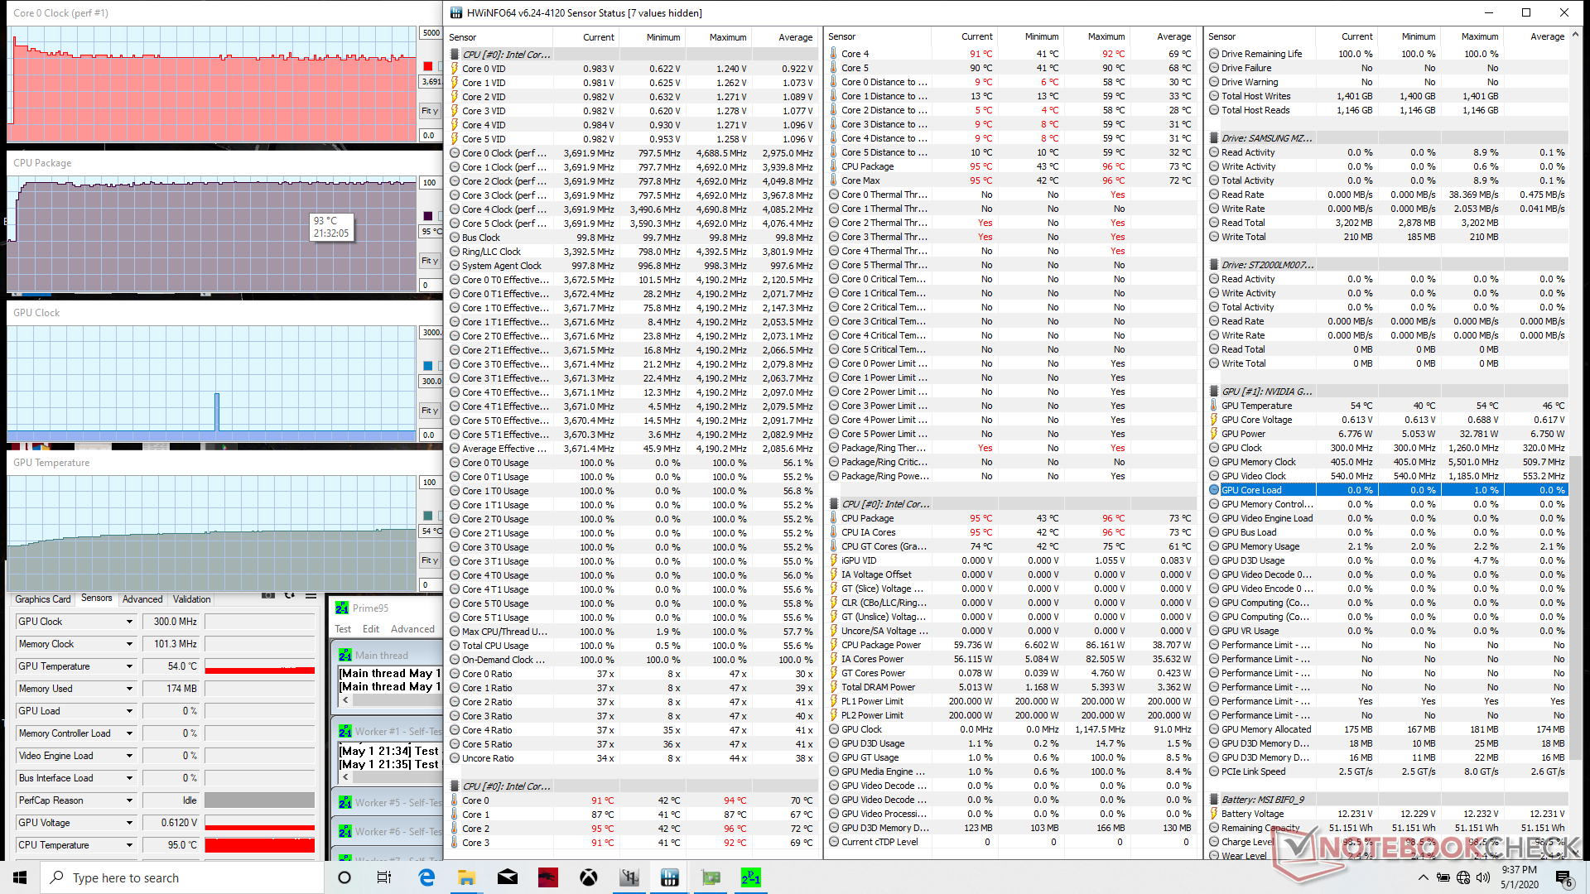Pick the red color swatch in Core 0 Clock graph
The image size is (1590, 894).
click(428, 66)
